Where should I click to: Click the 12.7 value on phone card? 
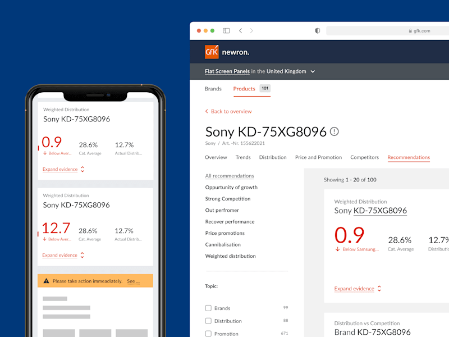(56, 229)
